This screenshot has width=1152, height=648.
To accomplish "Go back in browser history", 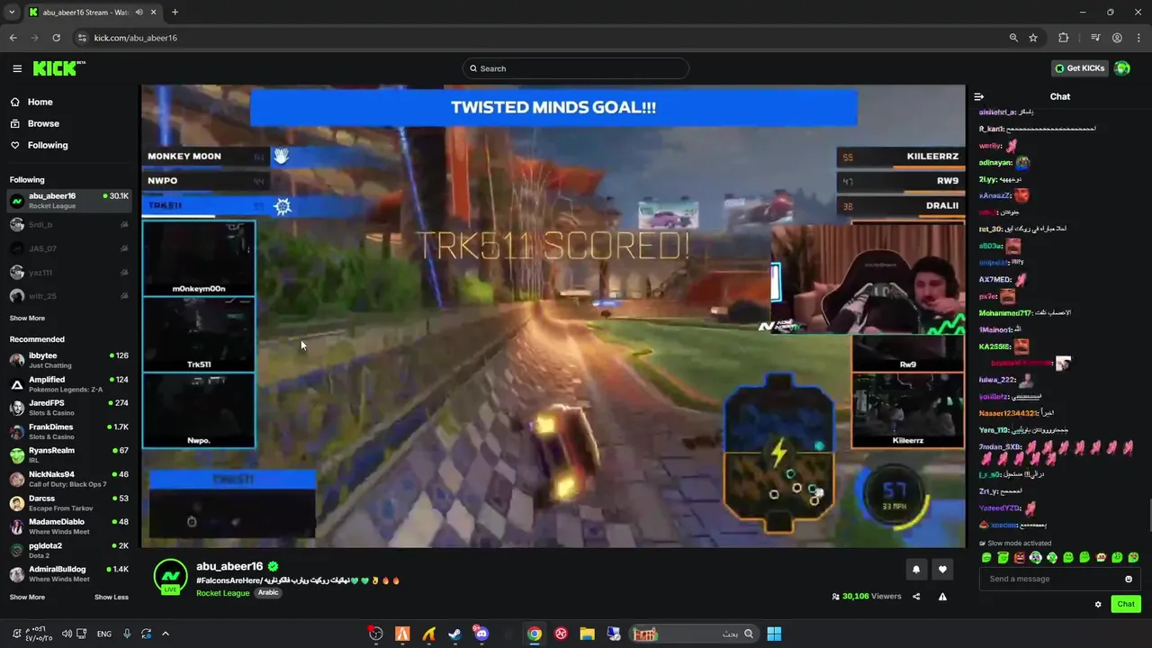I will 13,38.
